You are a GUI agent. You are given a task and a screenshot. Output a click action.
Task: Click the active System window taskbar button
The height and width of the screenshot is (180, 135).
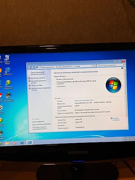(30, 142)
